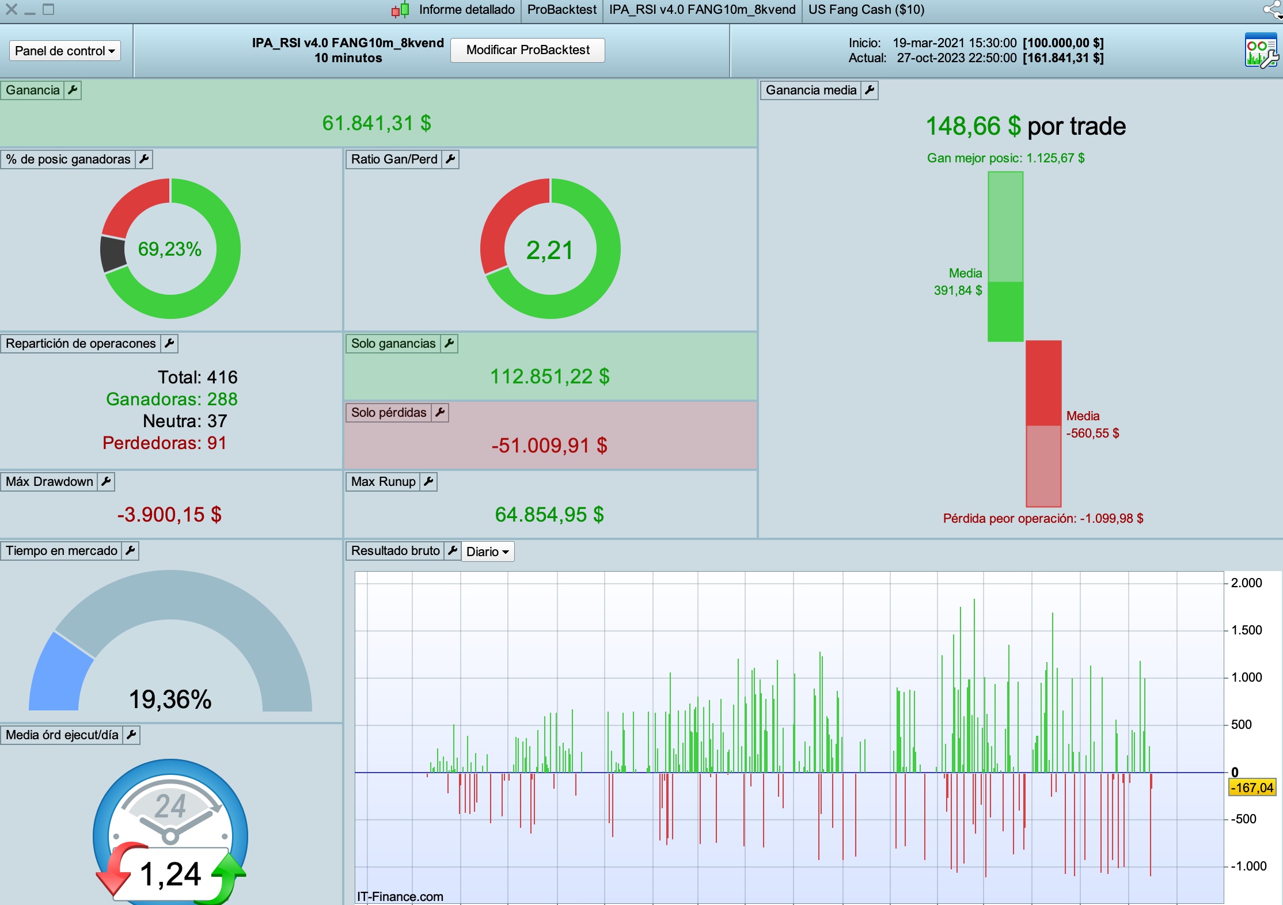
Task: Click the Ganadoras: 288 text
Action: click(172, 399)
